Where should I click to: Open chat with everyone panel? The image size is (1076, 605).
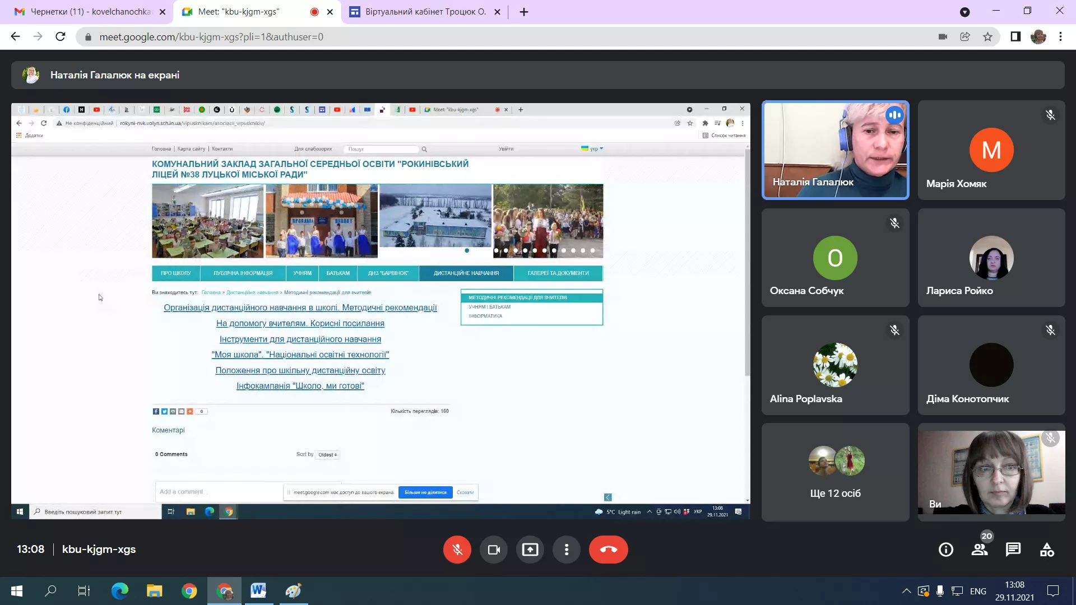click(1013, 550)
